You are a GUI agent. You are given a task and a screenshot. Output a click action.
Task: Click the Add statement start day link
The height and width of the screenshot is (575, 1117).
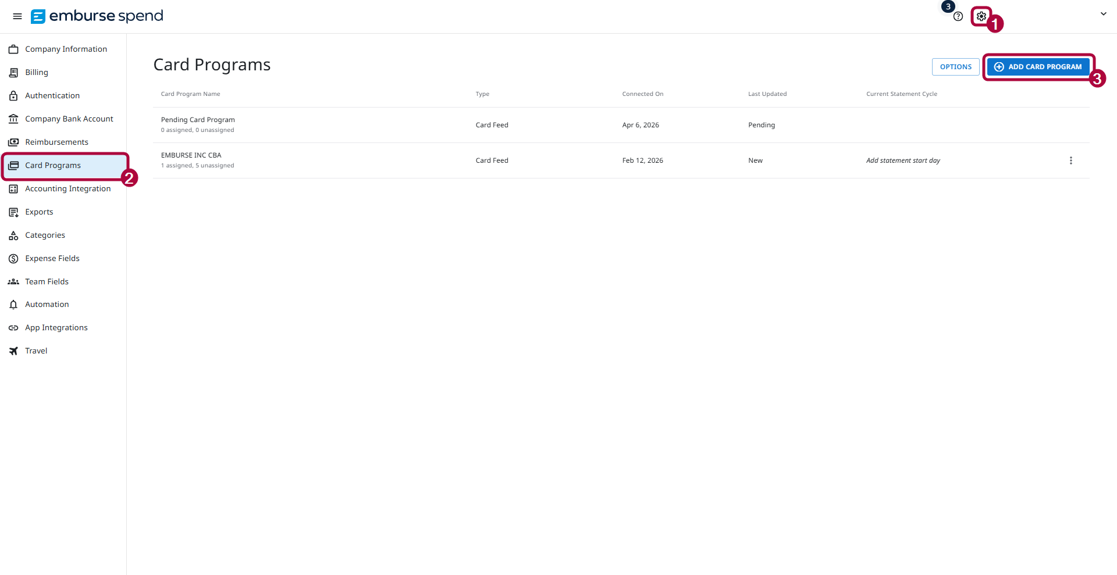pos(903,160)
